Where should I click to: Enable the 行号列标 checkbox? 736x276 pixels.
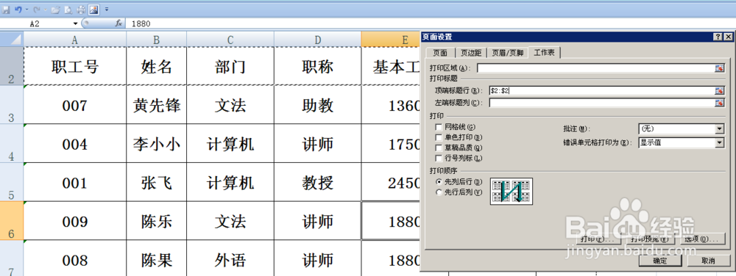tap(439, 158)
